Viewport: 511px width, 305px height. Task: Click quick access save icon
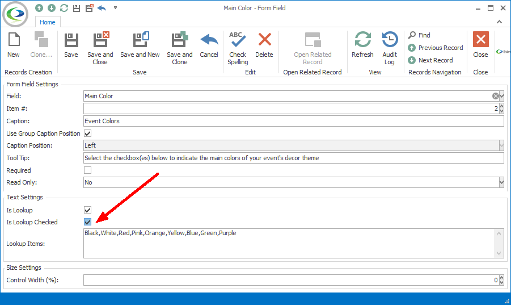pos(77,8)
